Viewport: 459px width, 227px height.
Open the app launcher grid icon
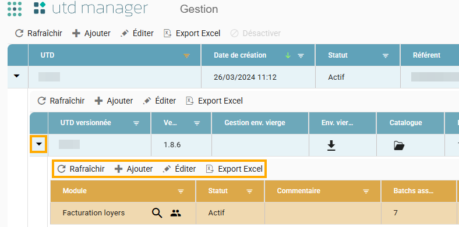[15, 9]
